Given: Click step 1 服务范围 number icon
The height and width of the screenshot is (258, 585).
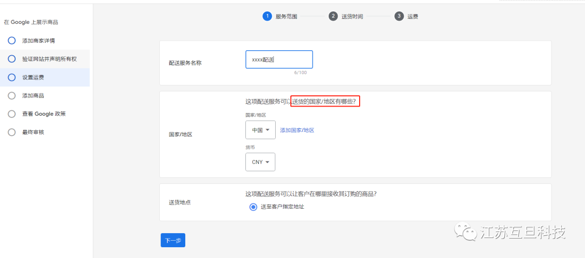Looking at the screenshot, I should pyautogui.click(x=266, y=16).
